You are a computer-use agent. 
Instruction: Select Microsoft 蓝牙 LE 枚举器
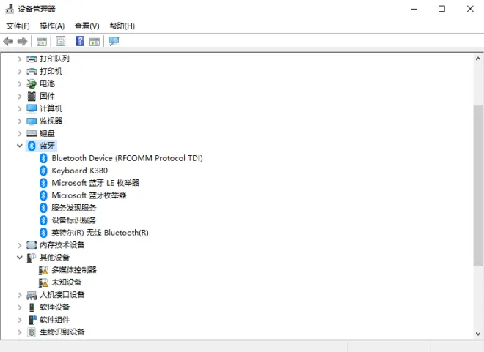coord(95,183)
